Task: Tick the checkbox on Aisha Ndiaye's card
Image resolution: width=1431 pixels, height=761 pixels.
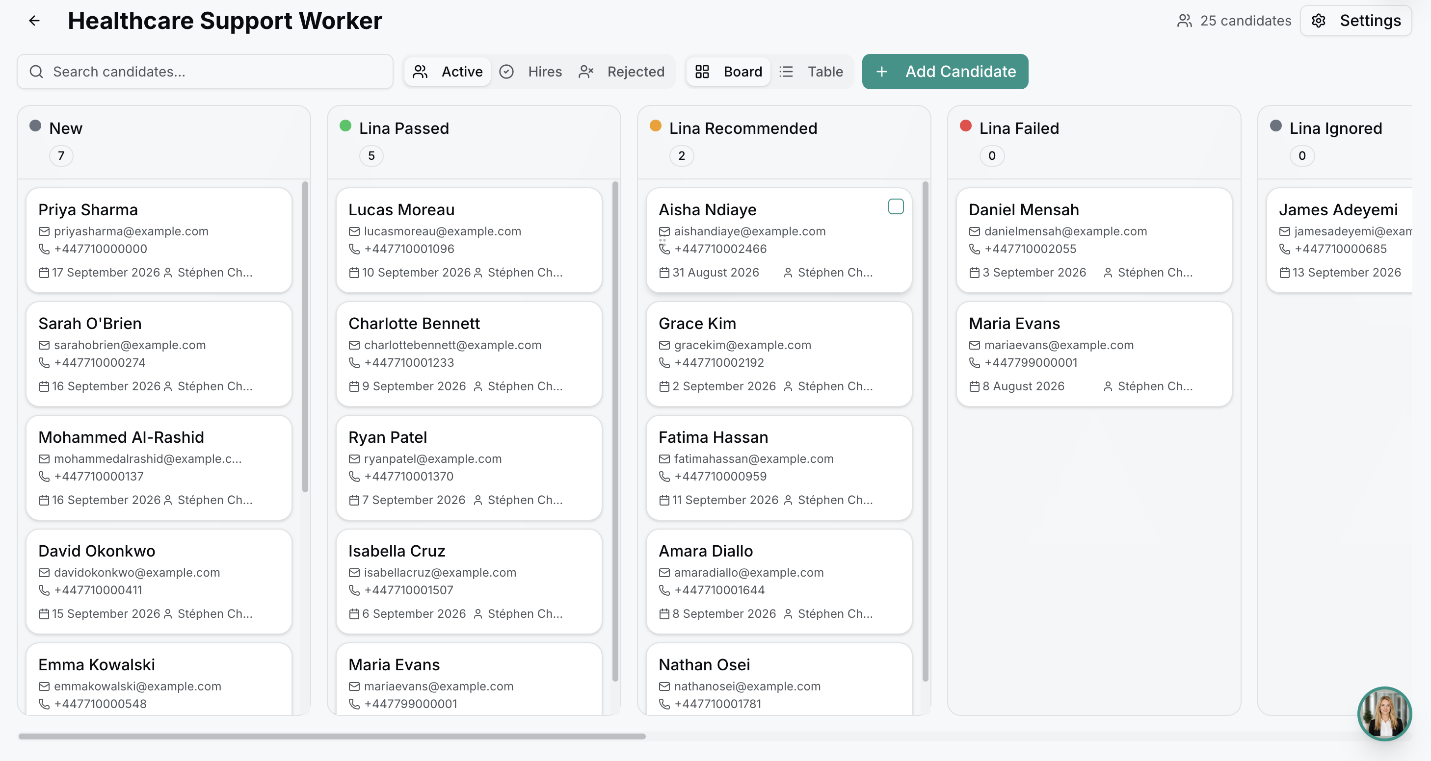Action: tap(896, 206)
